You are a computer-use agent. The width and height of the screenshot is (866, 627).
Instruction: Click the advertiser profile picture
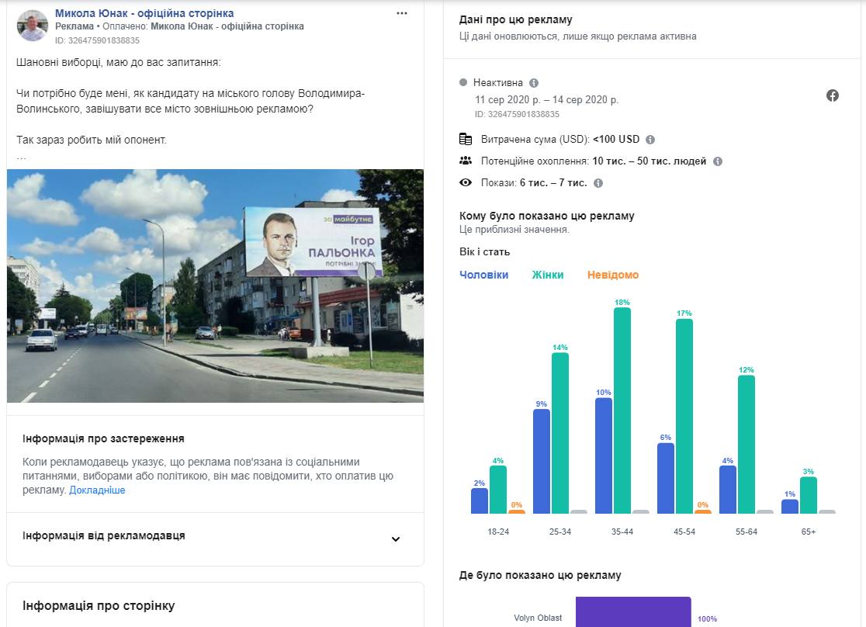click(x=32, y=26)
